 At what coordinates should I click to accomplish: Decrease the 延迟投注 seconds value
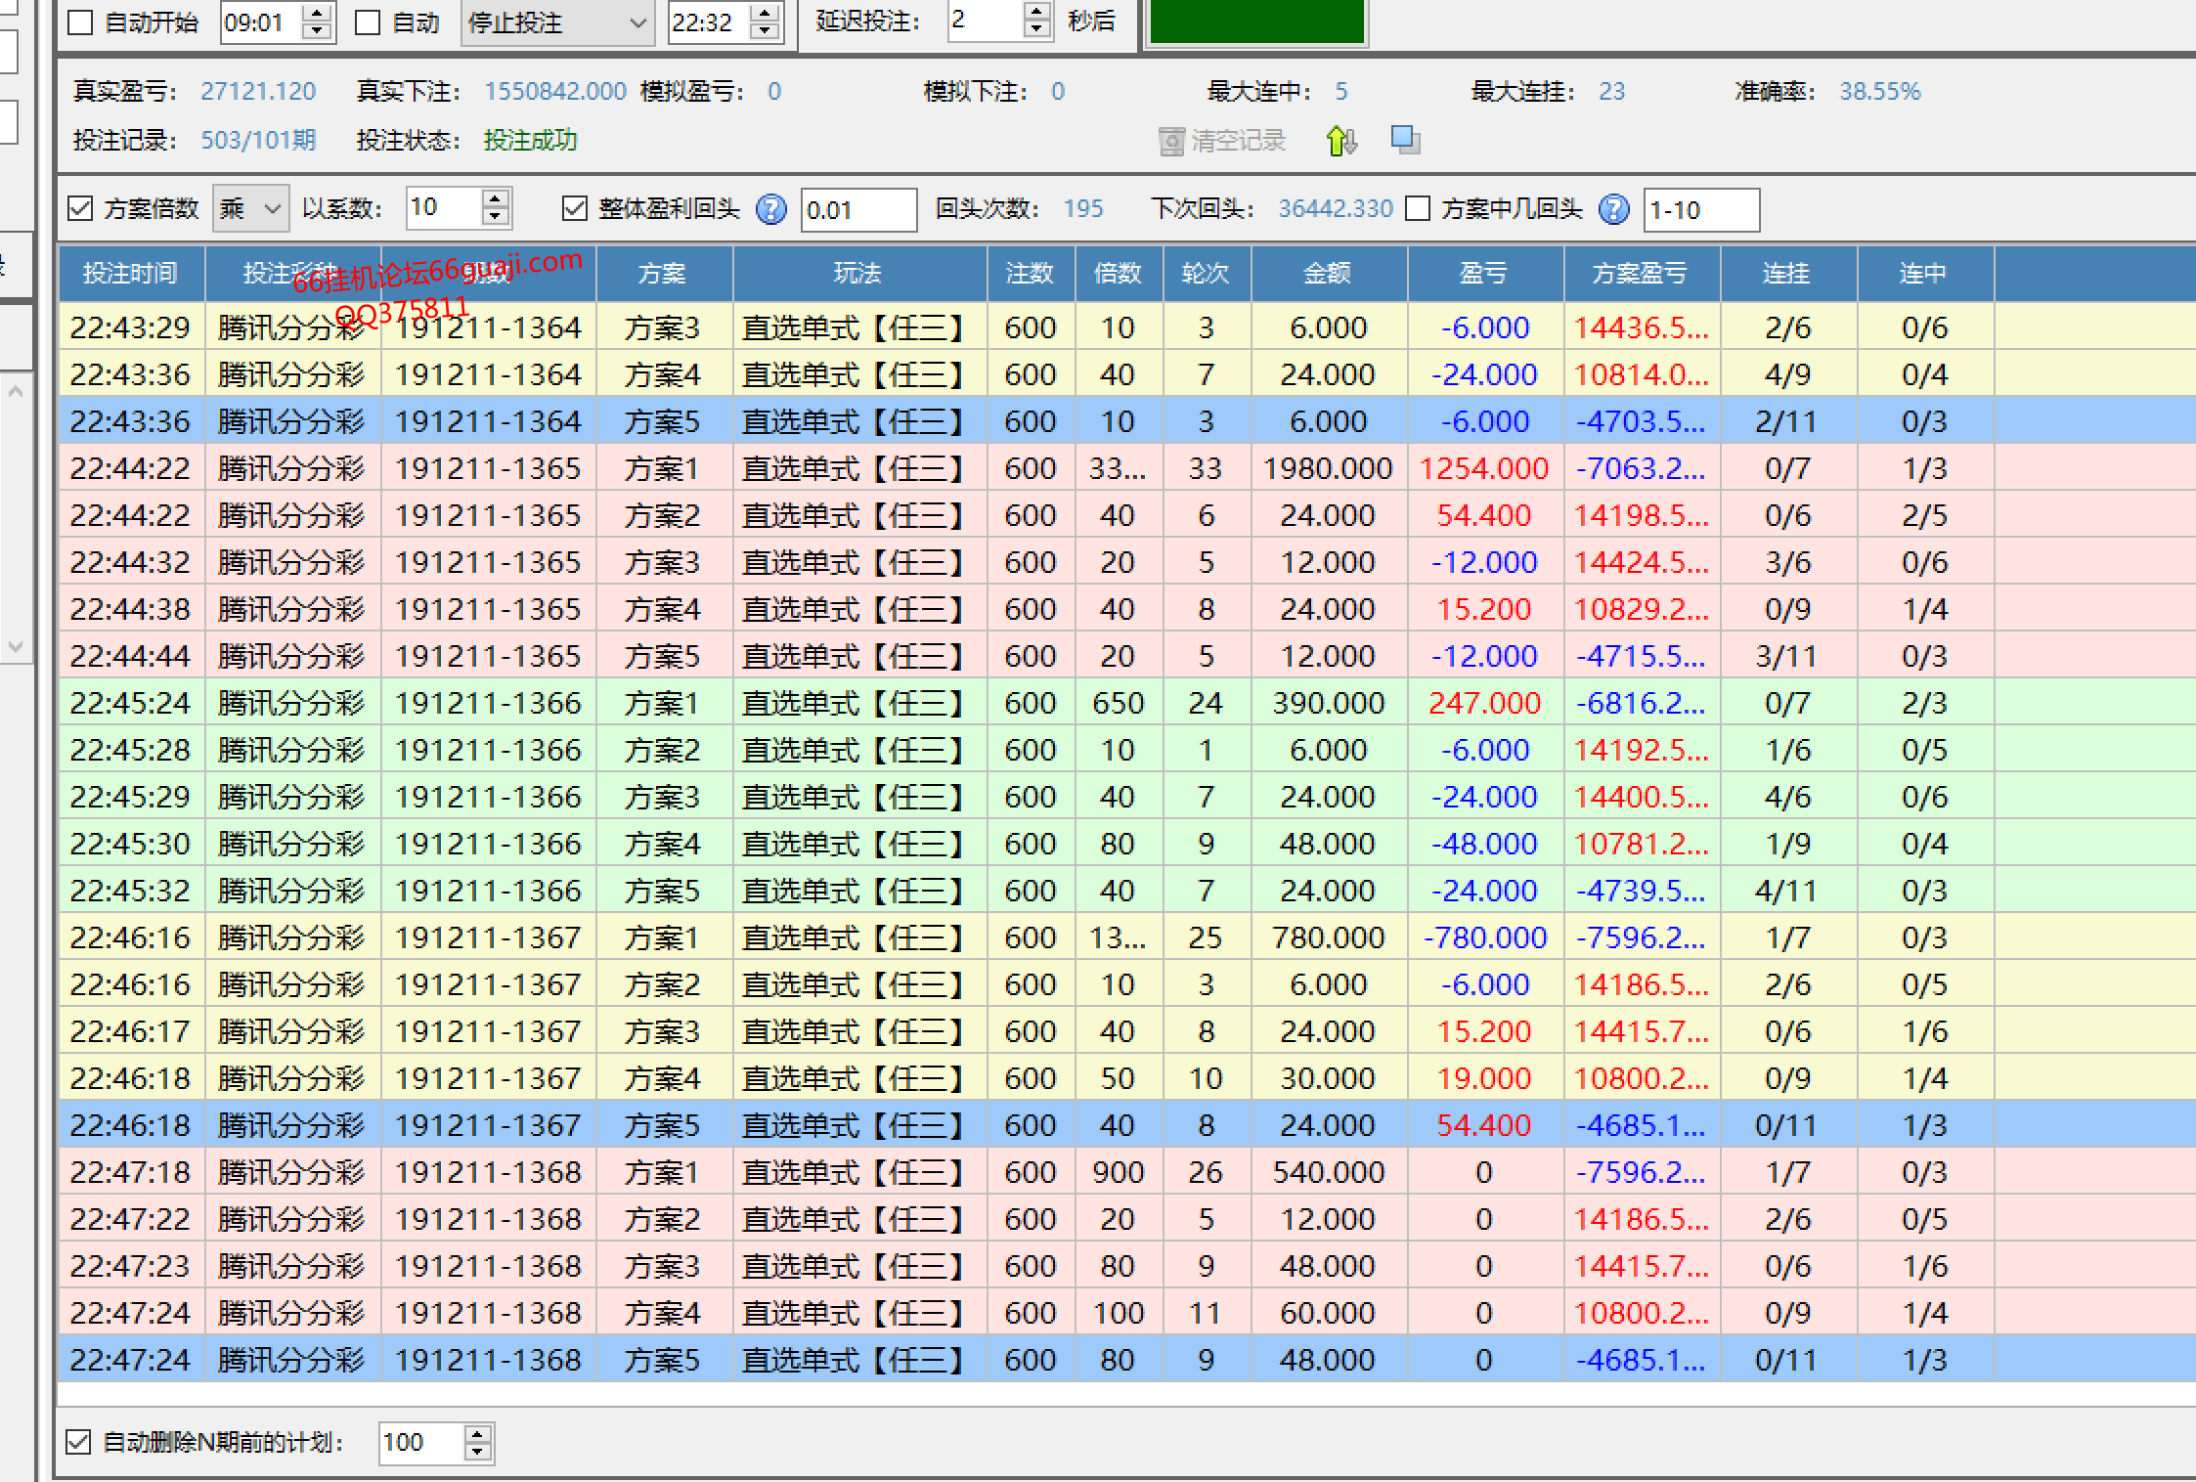[1036, 29]
